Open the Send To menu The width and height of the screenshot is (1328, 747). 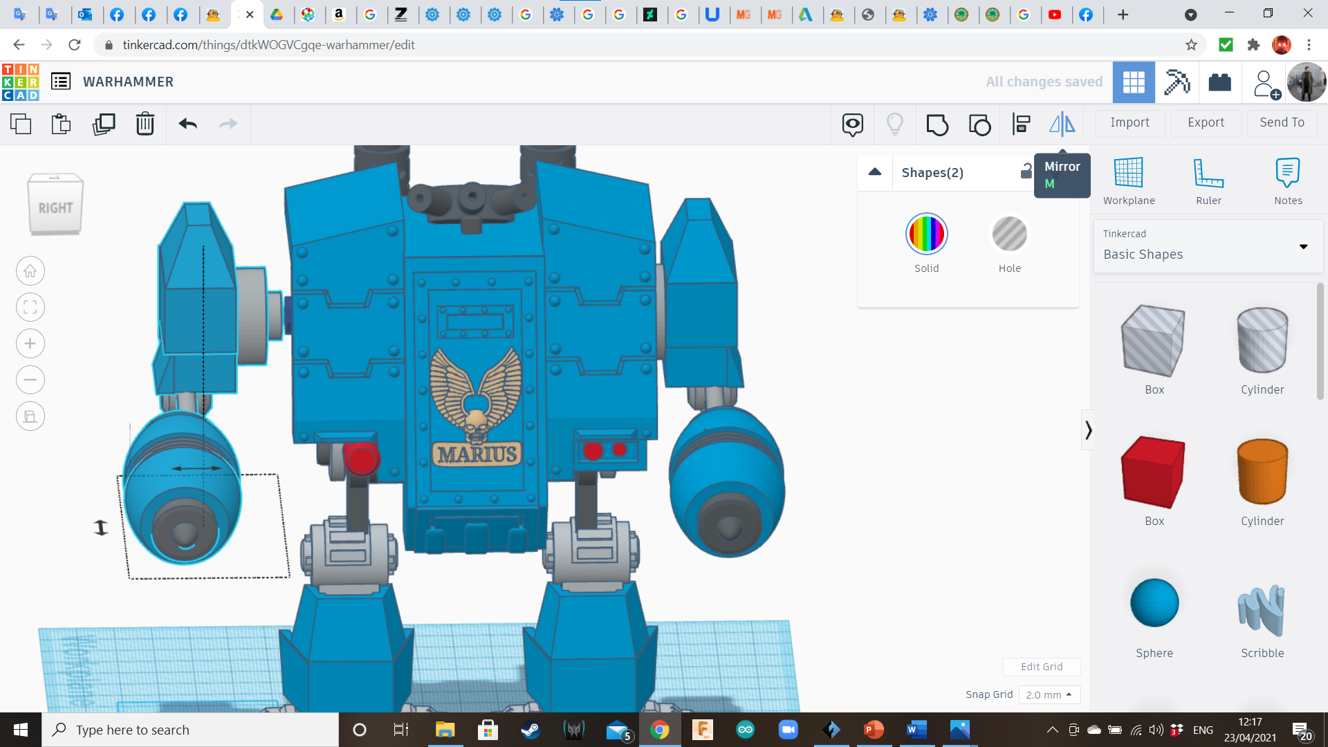point(1282,122)
